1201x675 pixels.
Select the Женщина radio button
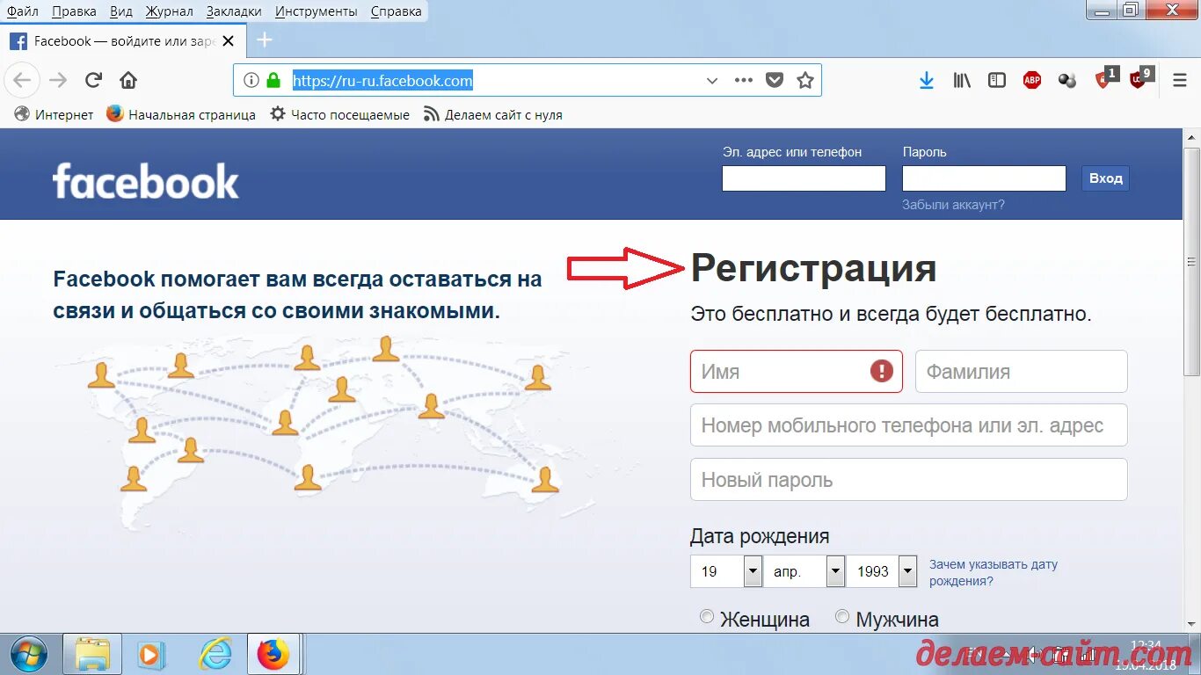pyautogui.click(x=707, y=617)
